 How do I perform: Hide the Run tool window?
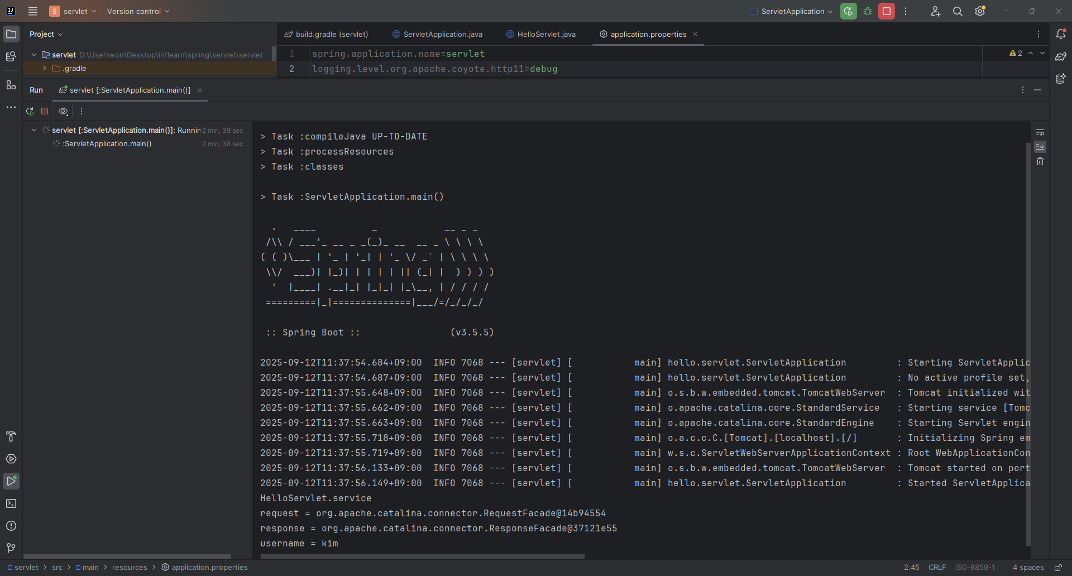point(1037,90)
